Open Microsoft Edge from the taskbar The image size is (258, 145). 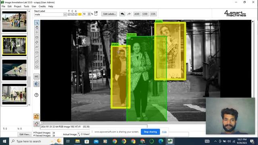(161, 141)
